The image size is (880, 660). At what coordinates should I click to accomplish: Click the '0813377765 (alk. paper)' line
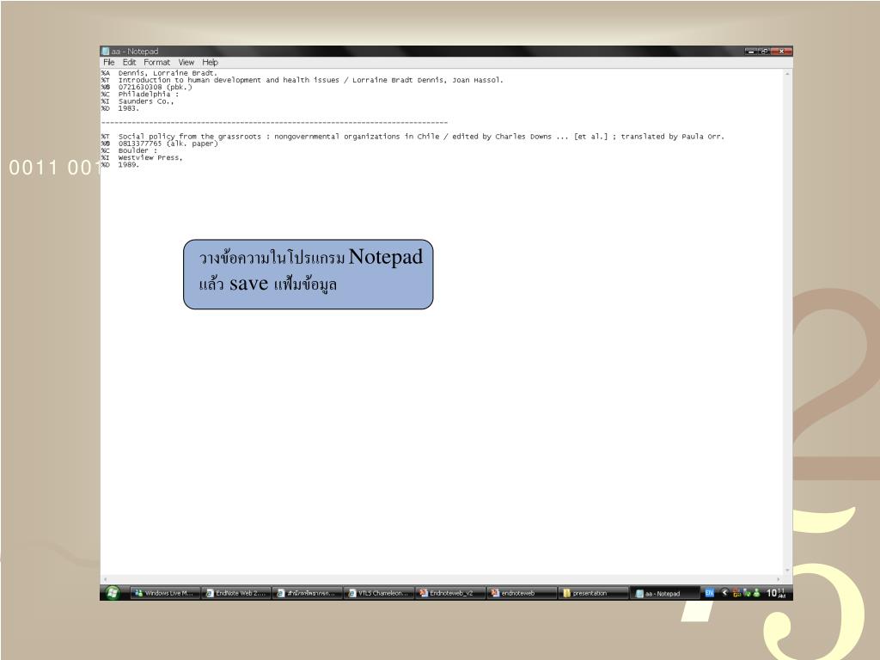pos(168,144)
